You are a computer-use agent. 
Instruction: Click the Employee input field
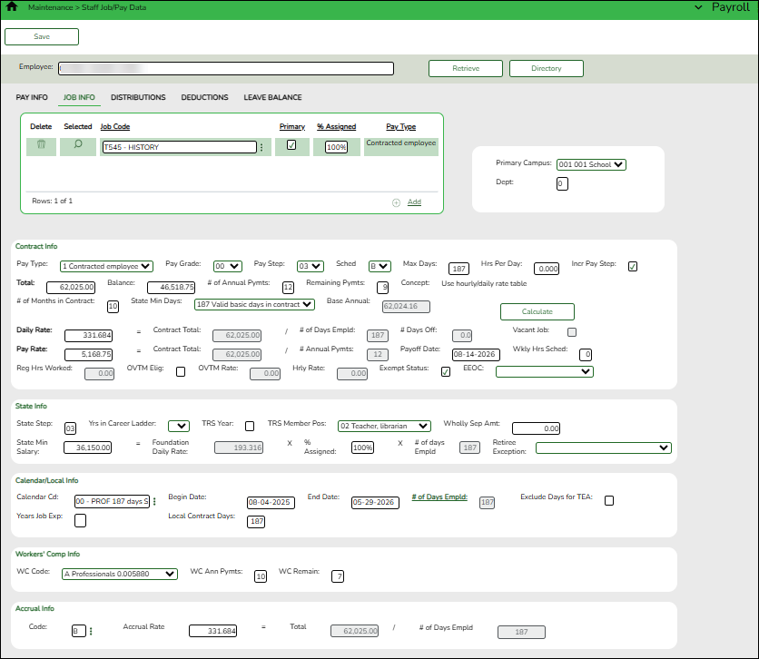point(226,69)
